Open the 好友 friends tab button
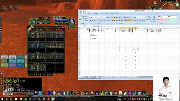 point(31,75)
